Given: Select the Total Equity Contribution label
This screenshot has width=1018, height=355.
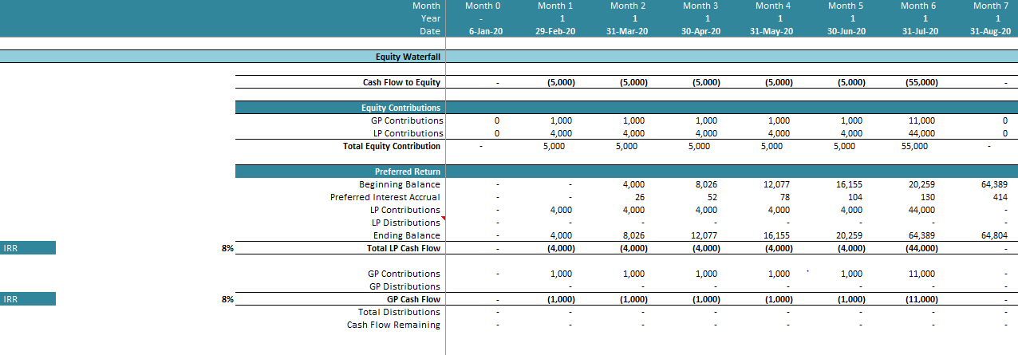Looking at the screenshot, I should point(392,146).
